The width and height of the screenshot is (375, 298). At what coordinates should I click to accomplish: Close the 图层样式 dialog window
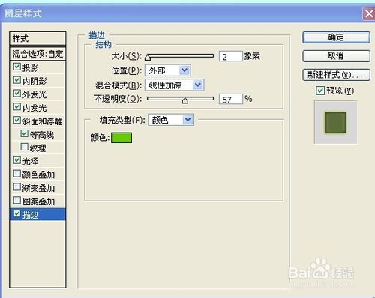pos(369,13)
